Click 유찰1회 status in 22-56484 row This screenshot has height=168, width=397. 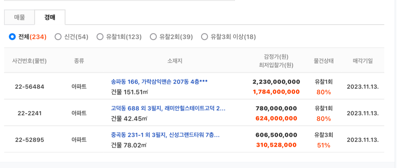[x=323, y=82]
